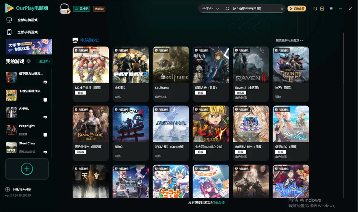Image resolution: width=358 pixels, height=212 pixels.
Task: Open the 救世者之树M (日服) game card
Action: coord(251,133)
